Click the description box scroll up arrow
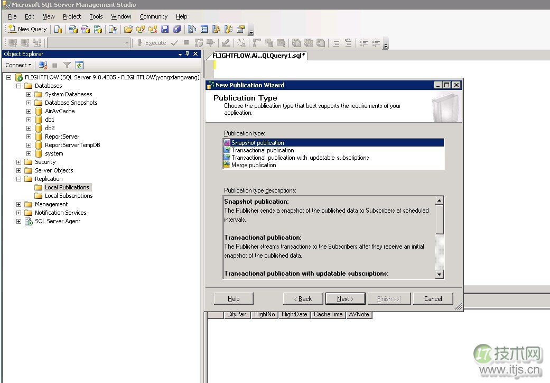 click(x=440, y=200)
